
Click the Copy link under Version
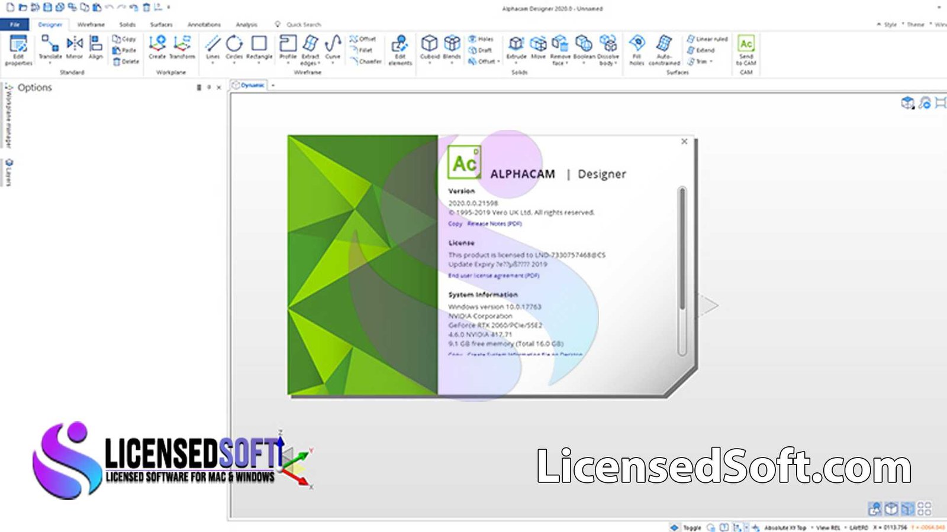coord(455,223)
